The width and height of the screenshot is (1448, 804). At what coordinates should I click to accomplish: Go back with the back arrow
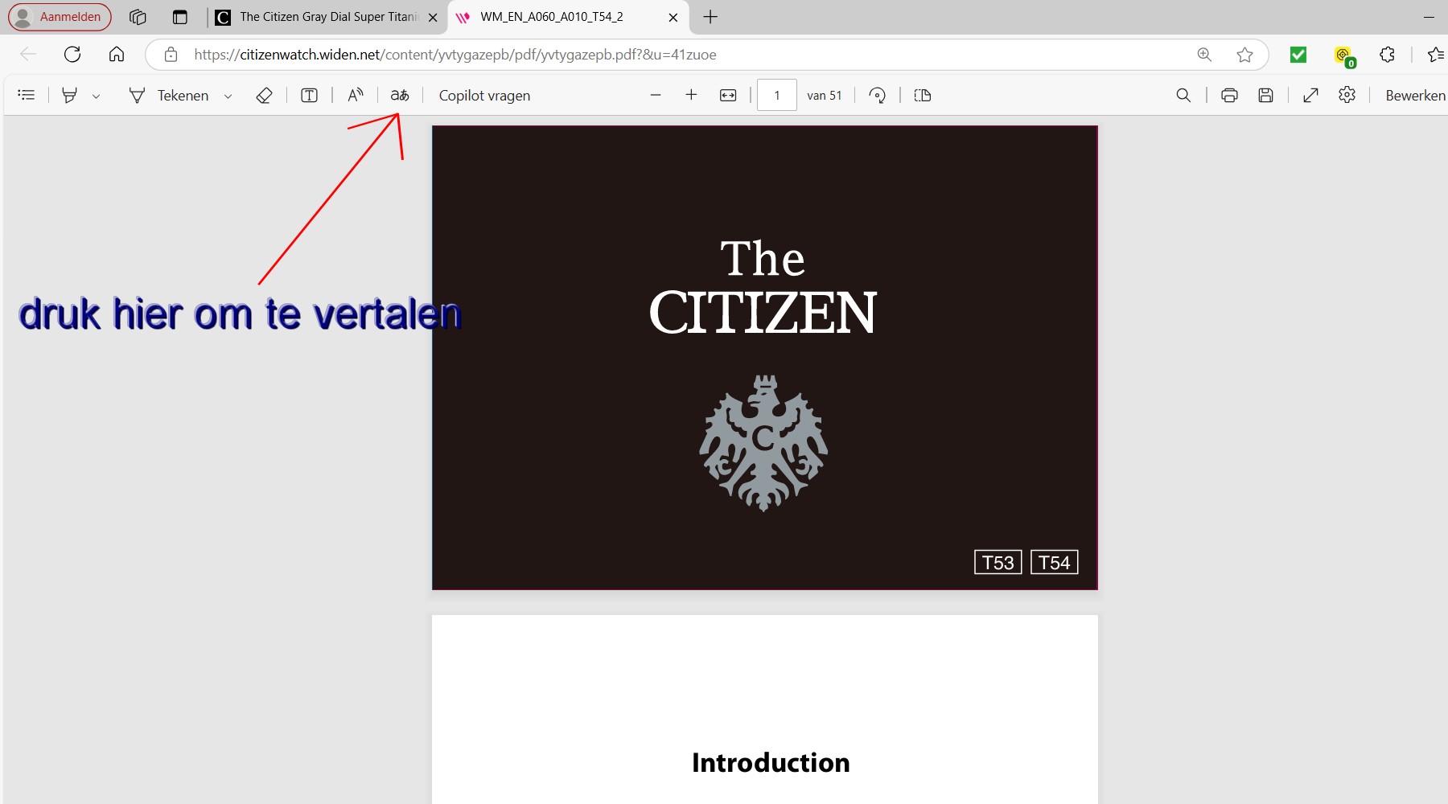click(x=28, y=54)
